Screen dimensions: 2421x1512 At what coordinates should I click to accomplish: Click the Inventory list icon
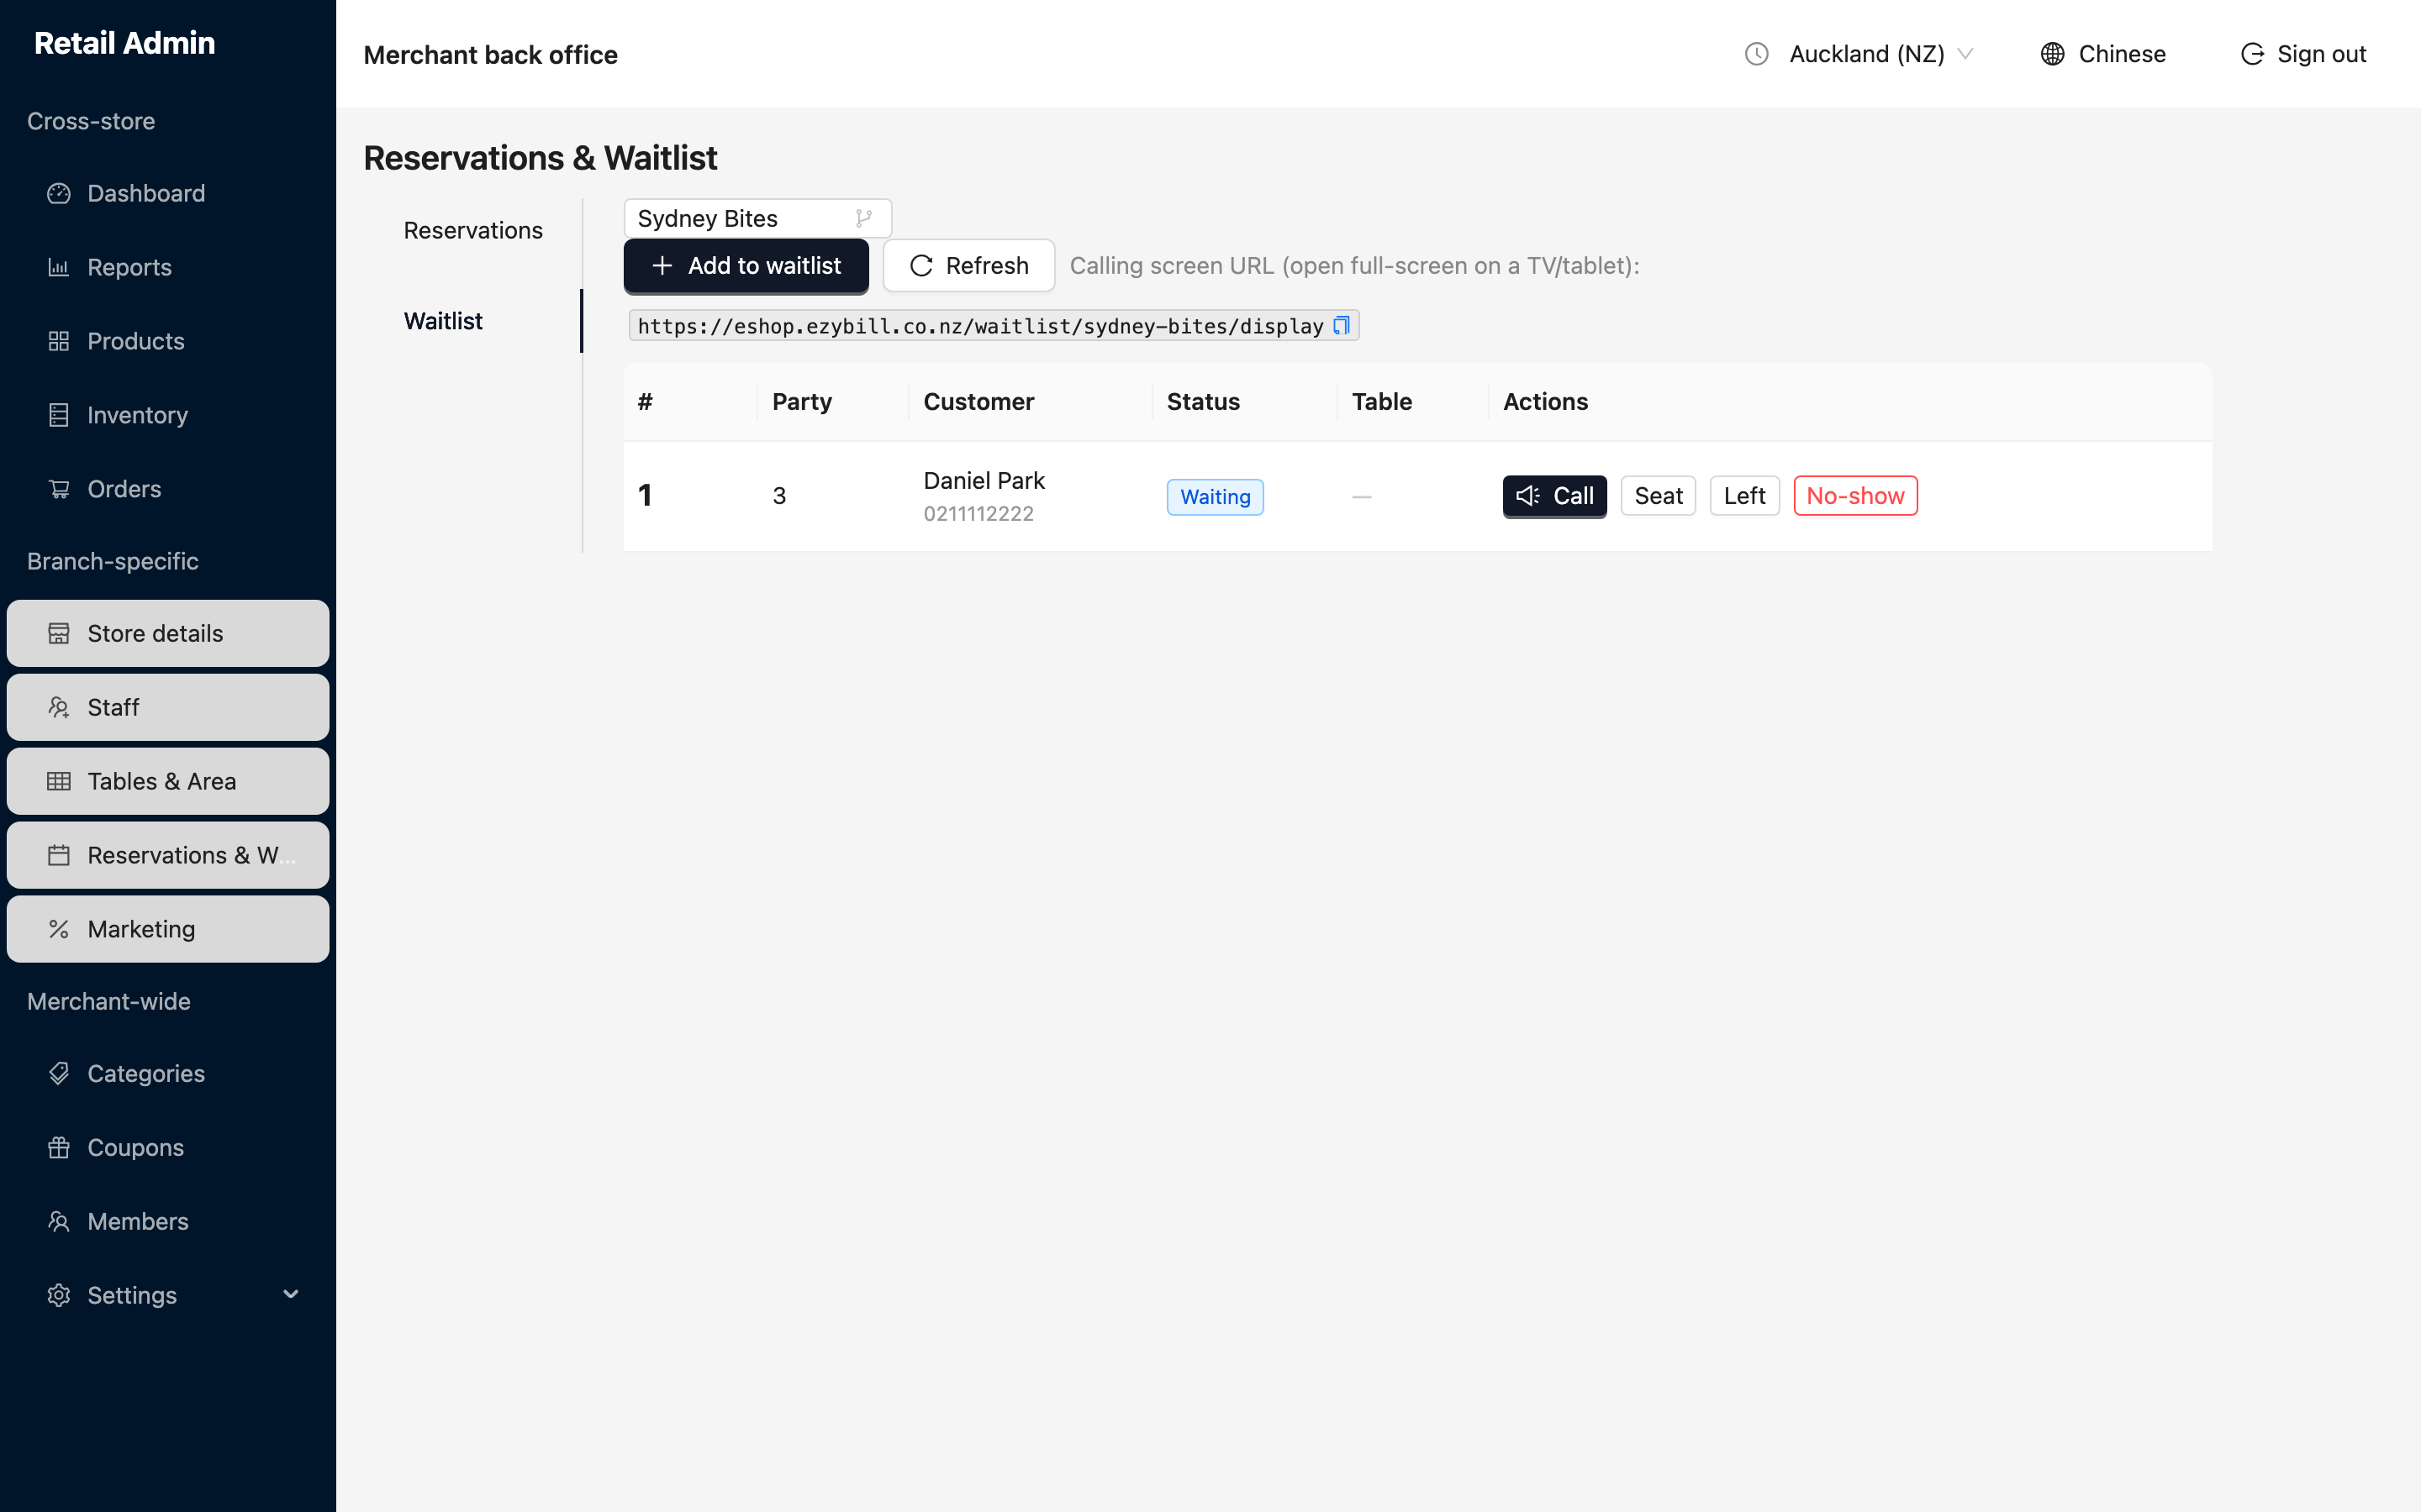59,415
